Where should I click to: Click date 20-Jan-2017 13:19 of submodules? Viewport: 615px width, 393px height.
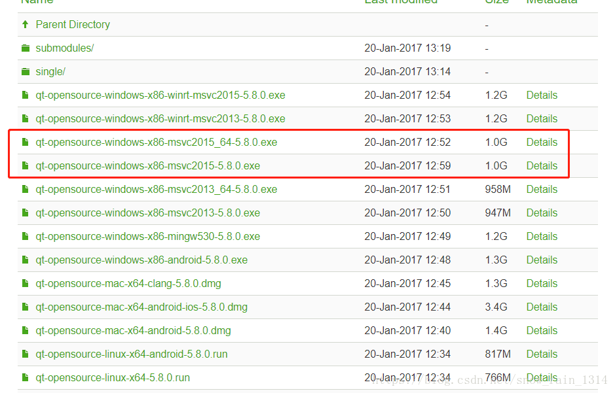407,48
